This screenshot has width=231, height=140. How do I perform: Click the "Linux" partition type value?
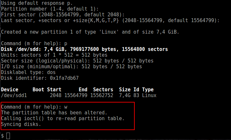coord(149,95)
